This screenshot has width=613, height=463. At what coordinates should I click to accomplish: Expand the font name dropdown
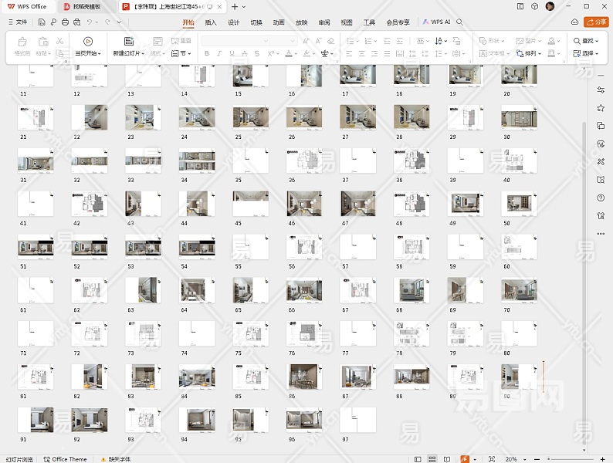coord(266,41)
